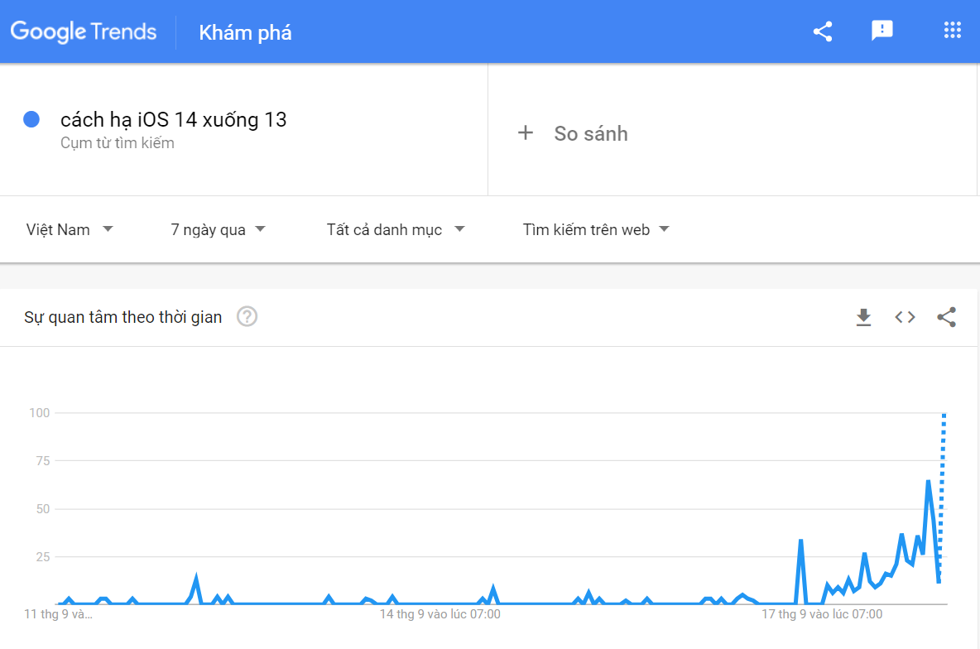Open the Google apps grid
The height and width of the screenshot is (649, 980).
click(953, 31)
